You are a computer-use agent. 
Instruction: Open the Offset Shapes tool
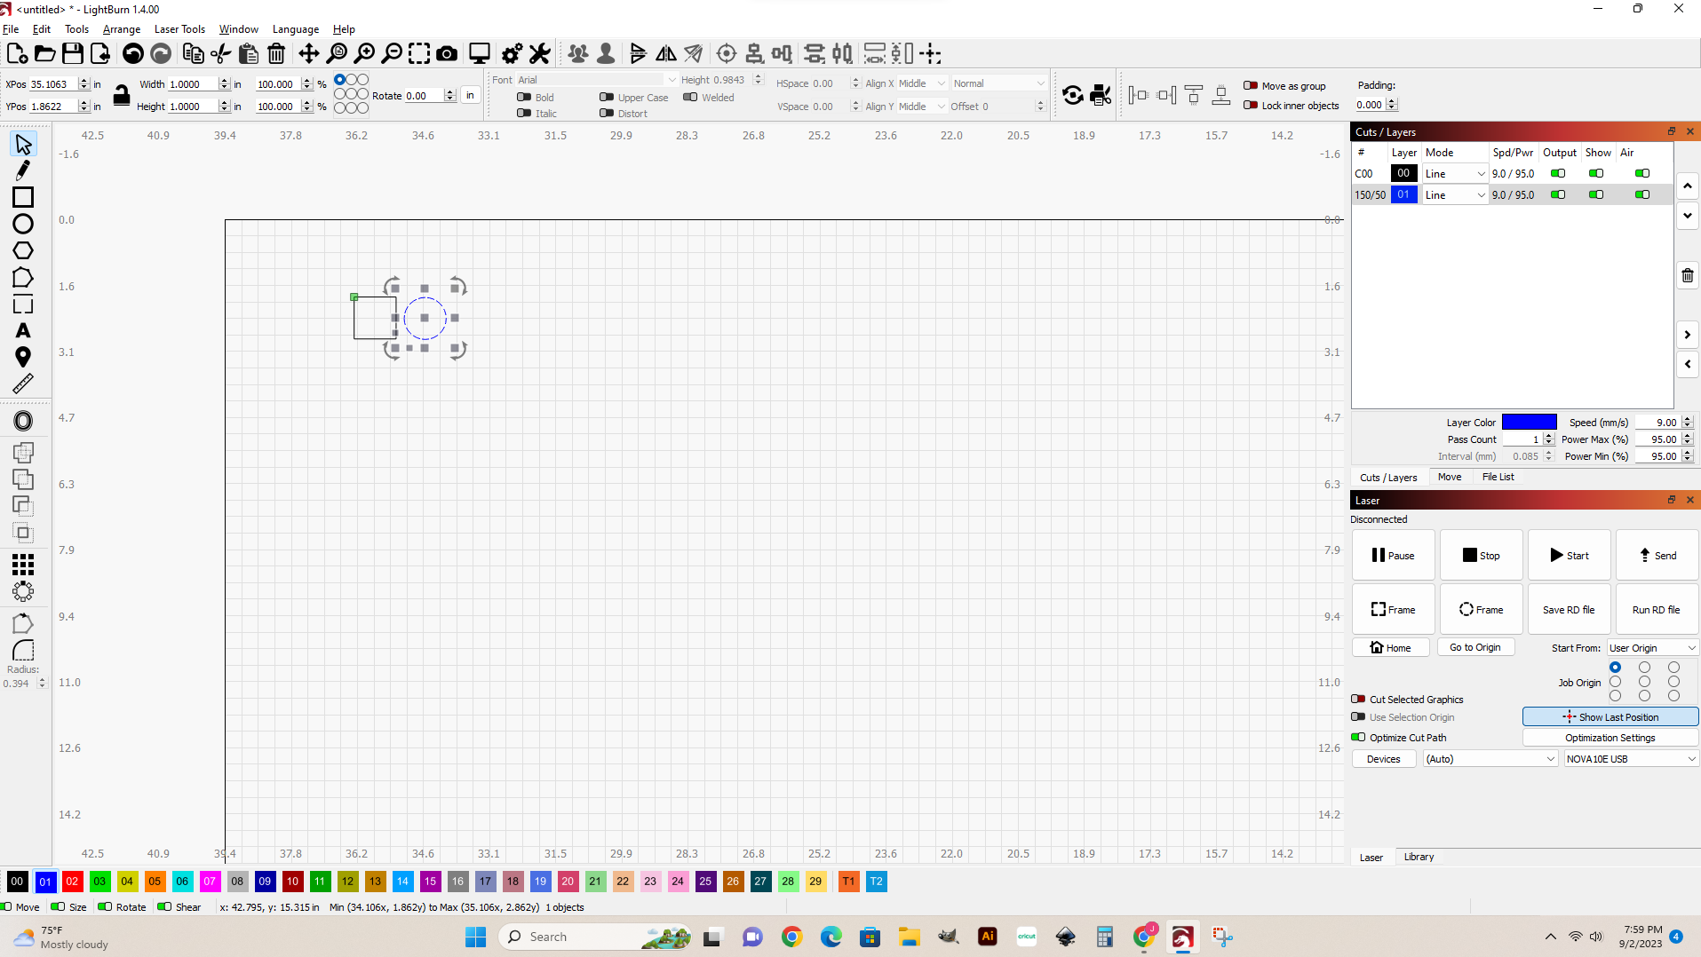coord(23,421)
